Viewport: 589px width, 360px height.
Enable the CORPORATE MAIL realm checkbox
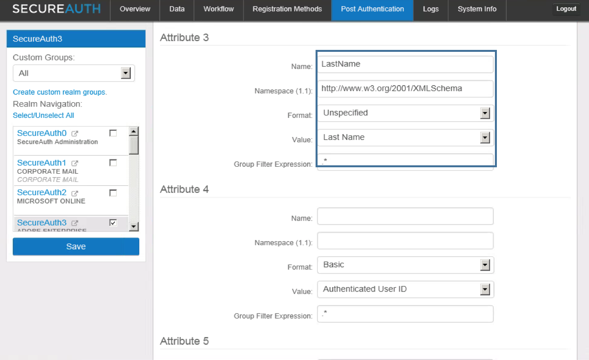coord(113,162)
